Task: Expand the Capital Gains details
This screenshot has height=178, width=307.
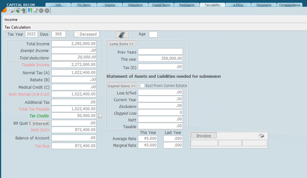Action: pyautogui.click(x=122, y=86)
